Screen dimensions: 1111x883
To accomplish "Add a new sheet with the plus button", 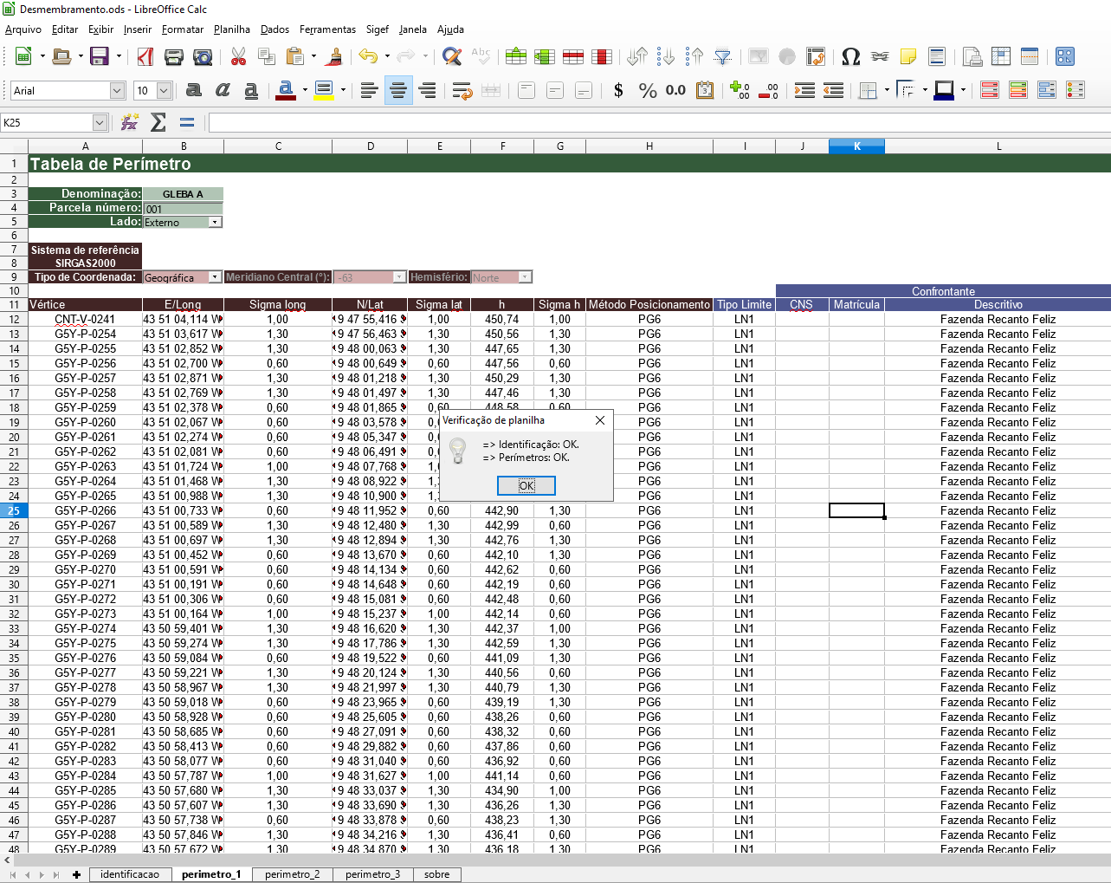I will coord(77,874).
